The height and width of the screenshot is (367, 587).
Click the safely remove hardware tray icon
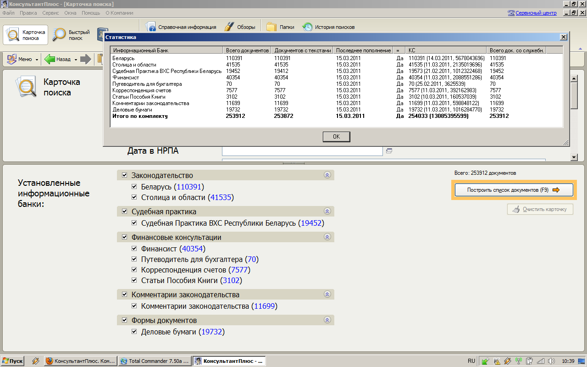point(485,361)
